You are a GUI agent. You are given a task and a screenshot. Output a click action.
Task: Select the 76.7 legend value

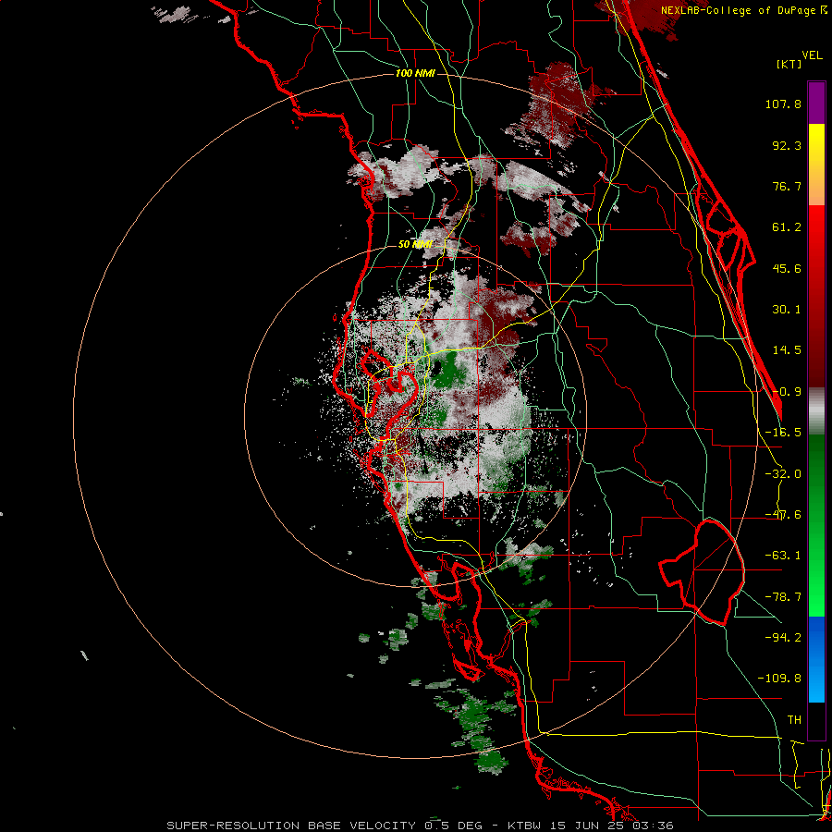coord(787,186)
